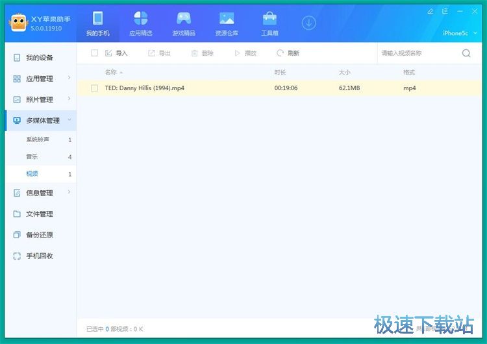487x344 pixels.
Task: Open the 音乐 sub-item
Action: coord(41,157)
